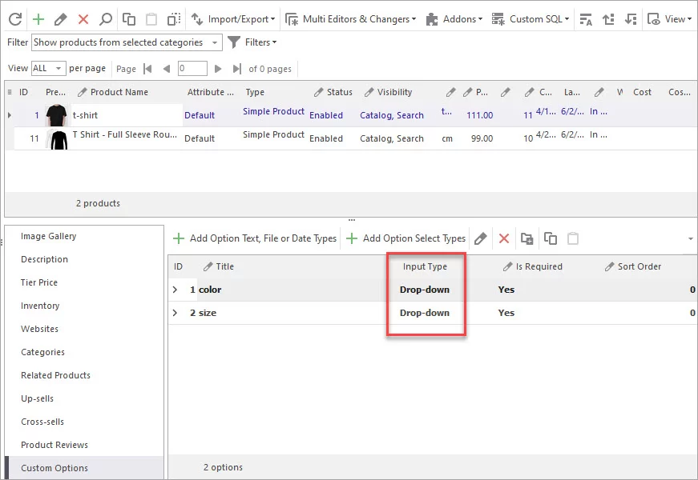Image resolution: width=698 pixels, height=480 pixels.
Task: Expand the color option row
Action: tap(176, 290)
